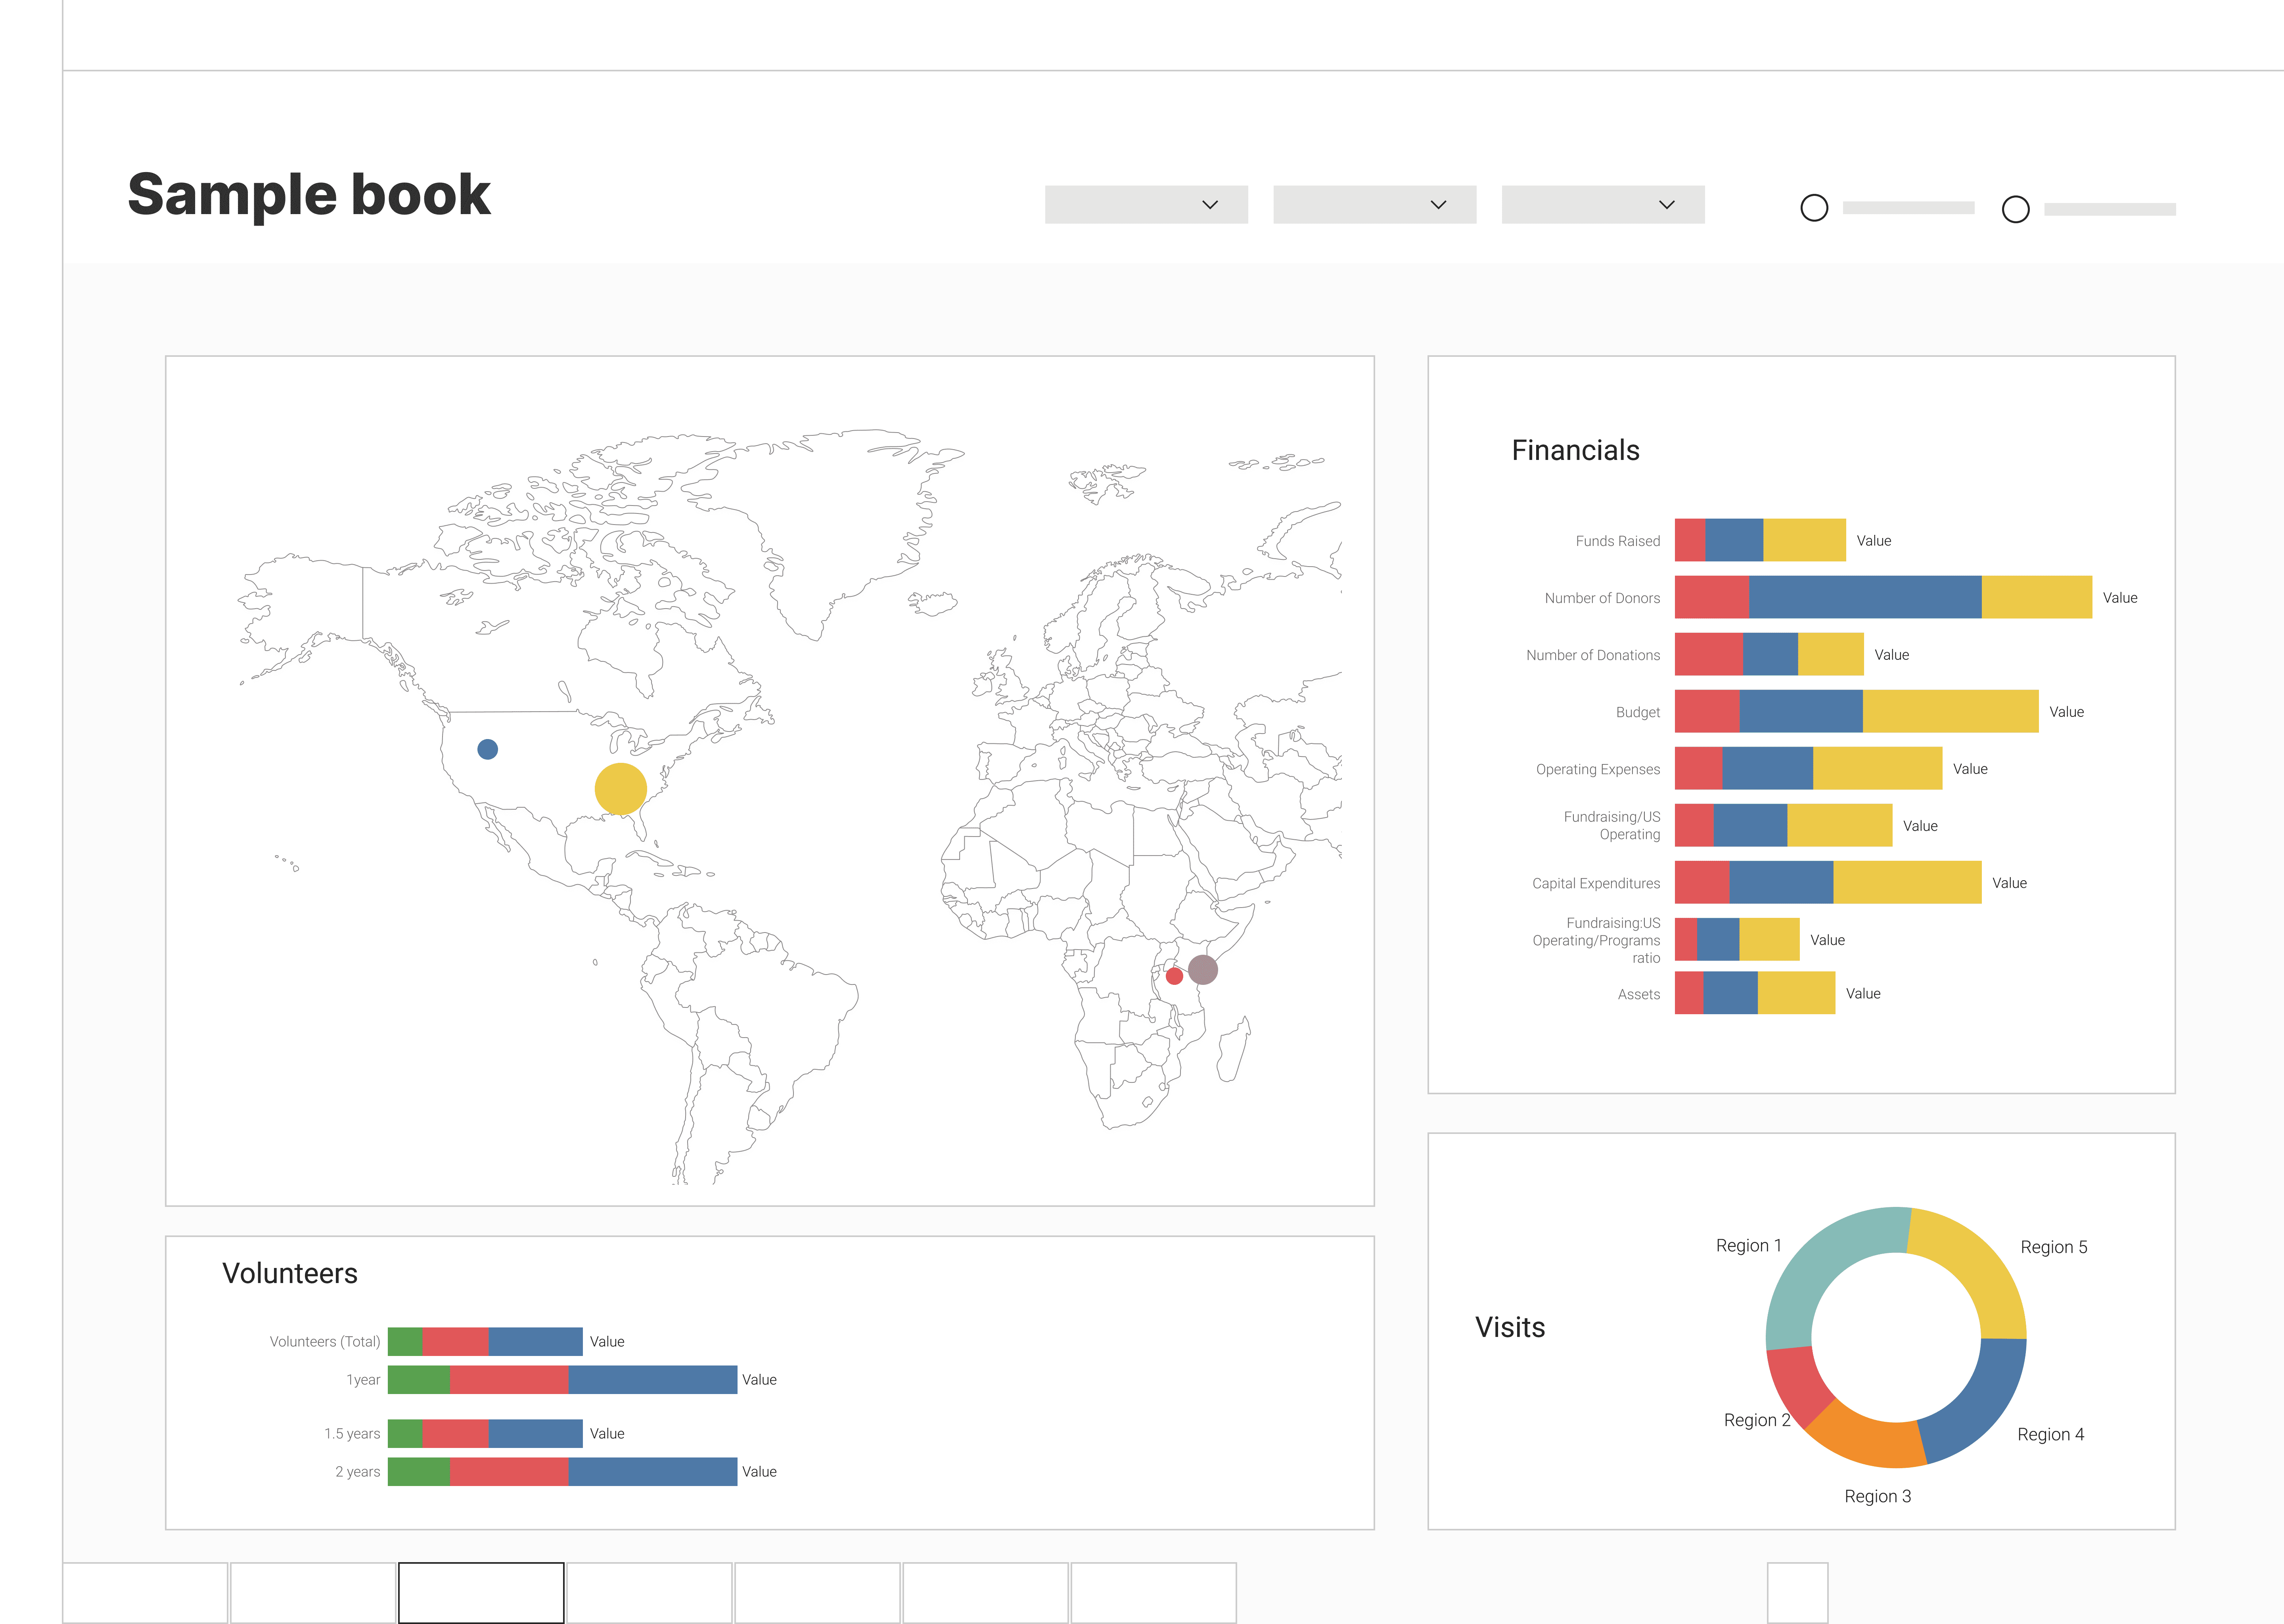The width and height of the screenshot is (2284, 1624).
Task: Click yellow segment of the Budget bar
Action: coord(1950,711)
